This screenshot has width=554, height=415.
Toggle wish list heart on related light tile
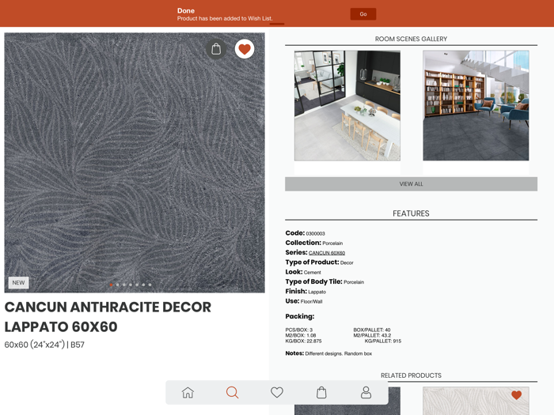pyautogui.click(x=516, y=395)
